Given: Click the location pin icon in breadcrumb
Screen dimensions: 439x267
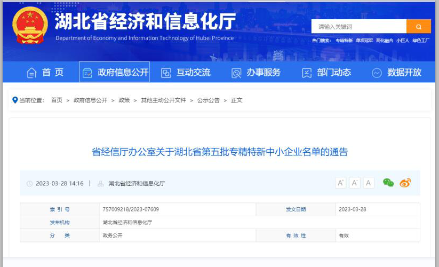Looking at the screenshot, I should click(x=15, y=100).
